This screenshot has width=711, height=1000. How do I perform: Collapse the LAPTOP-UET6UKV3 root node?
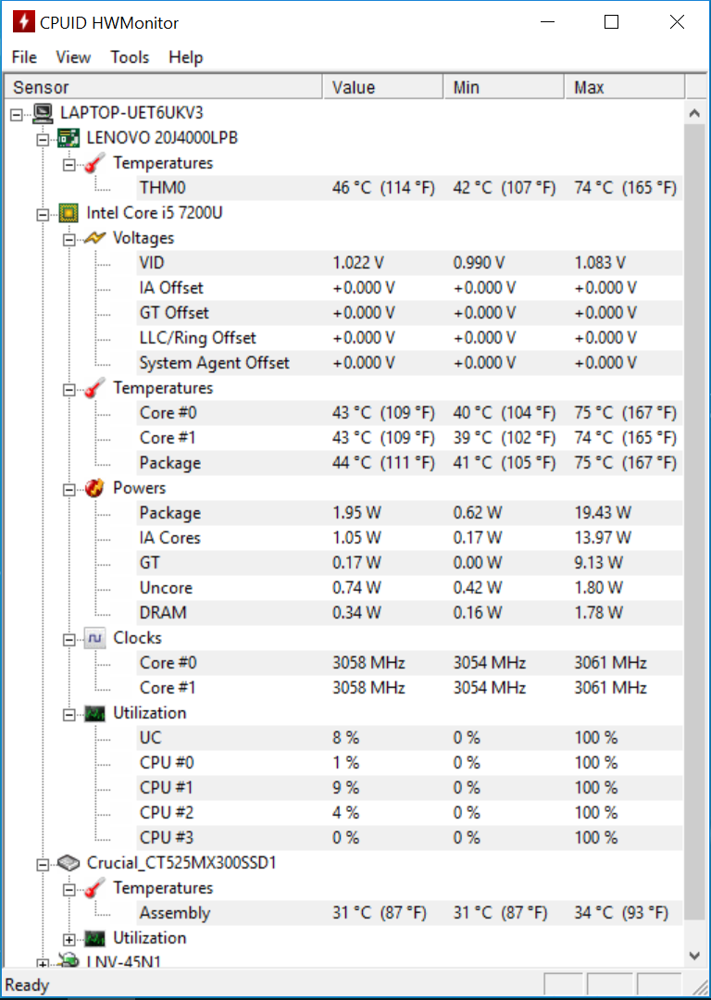click(17, 115)
